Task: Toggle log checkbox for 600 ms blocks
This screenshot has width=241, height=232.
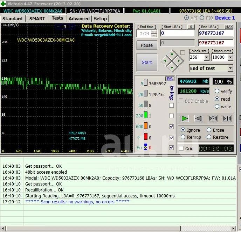Action: click(x=171, y=126)
